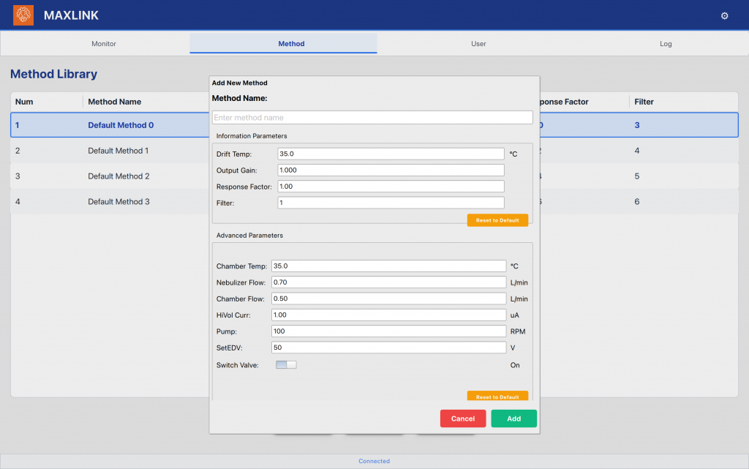
Task: Edit the Nebulizer Flow value
Action: tap(388, 282)
